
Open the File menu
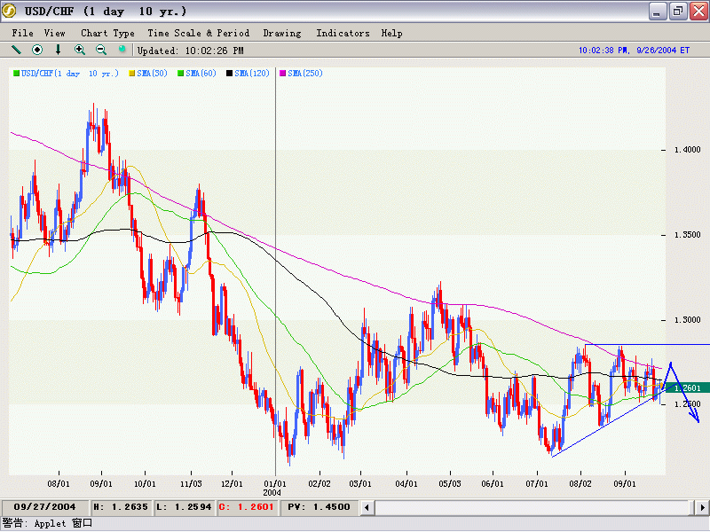pyautogui.click(x=22, y=33)
